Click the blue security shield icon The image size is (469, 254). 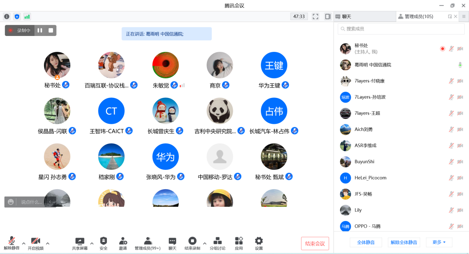17,16
